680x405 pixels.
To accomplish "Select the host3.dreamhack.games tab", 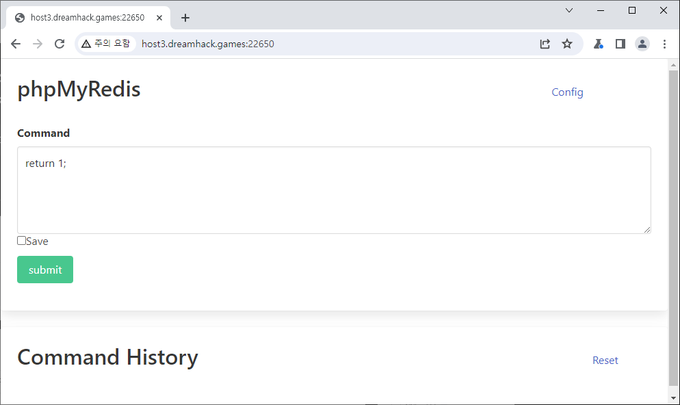I will tap(86, 18).
